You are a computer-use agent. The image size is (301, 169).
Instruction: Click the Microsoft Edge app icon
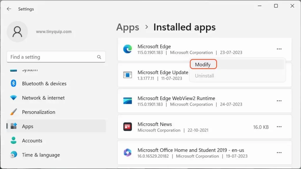[x=128, y=49]
